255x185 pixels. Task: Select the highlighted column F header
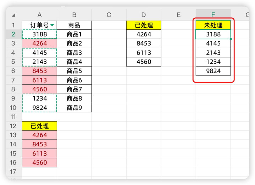click(x=213, y=15)
